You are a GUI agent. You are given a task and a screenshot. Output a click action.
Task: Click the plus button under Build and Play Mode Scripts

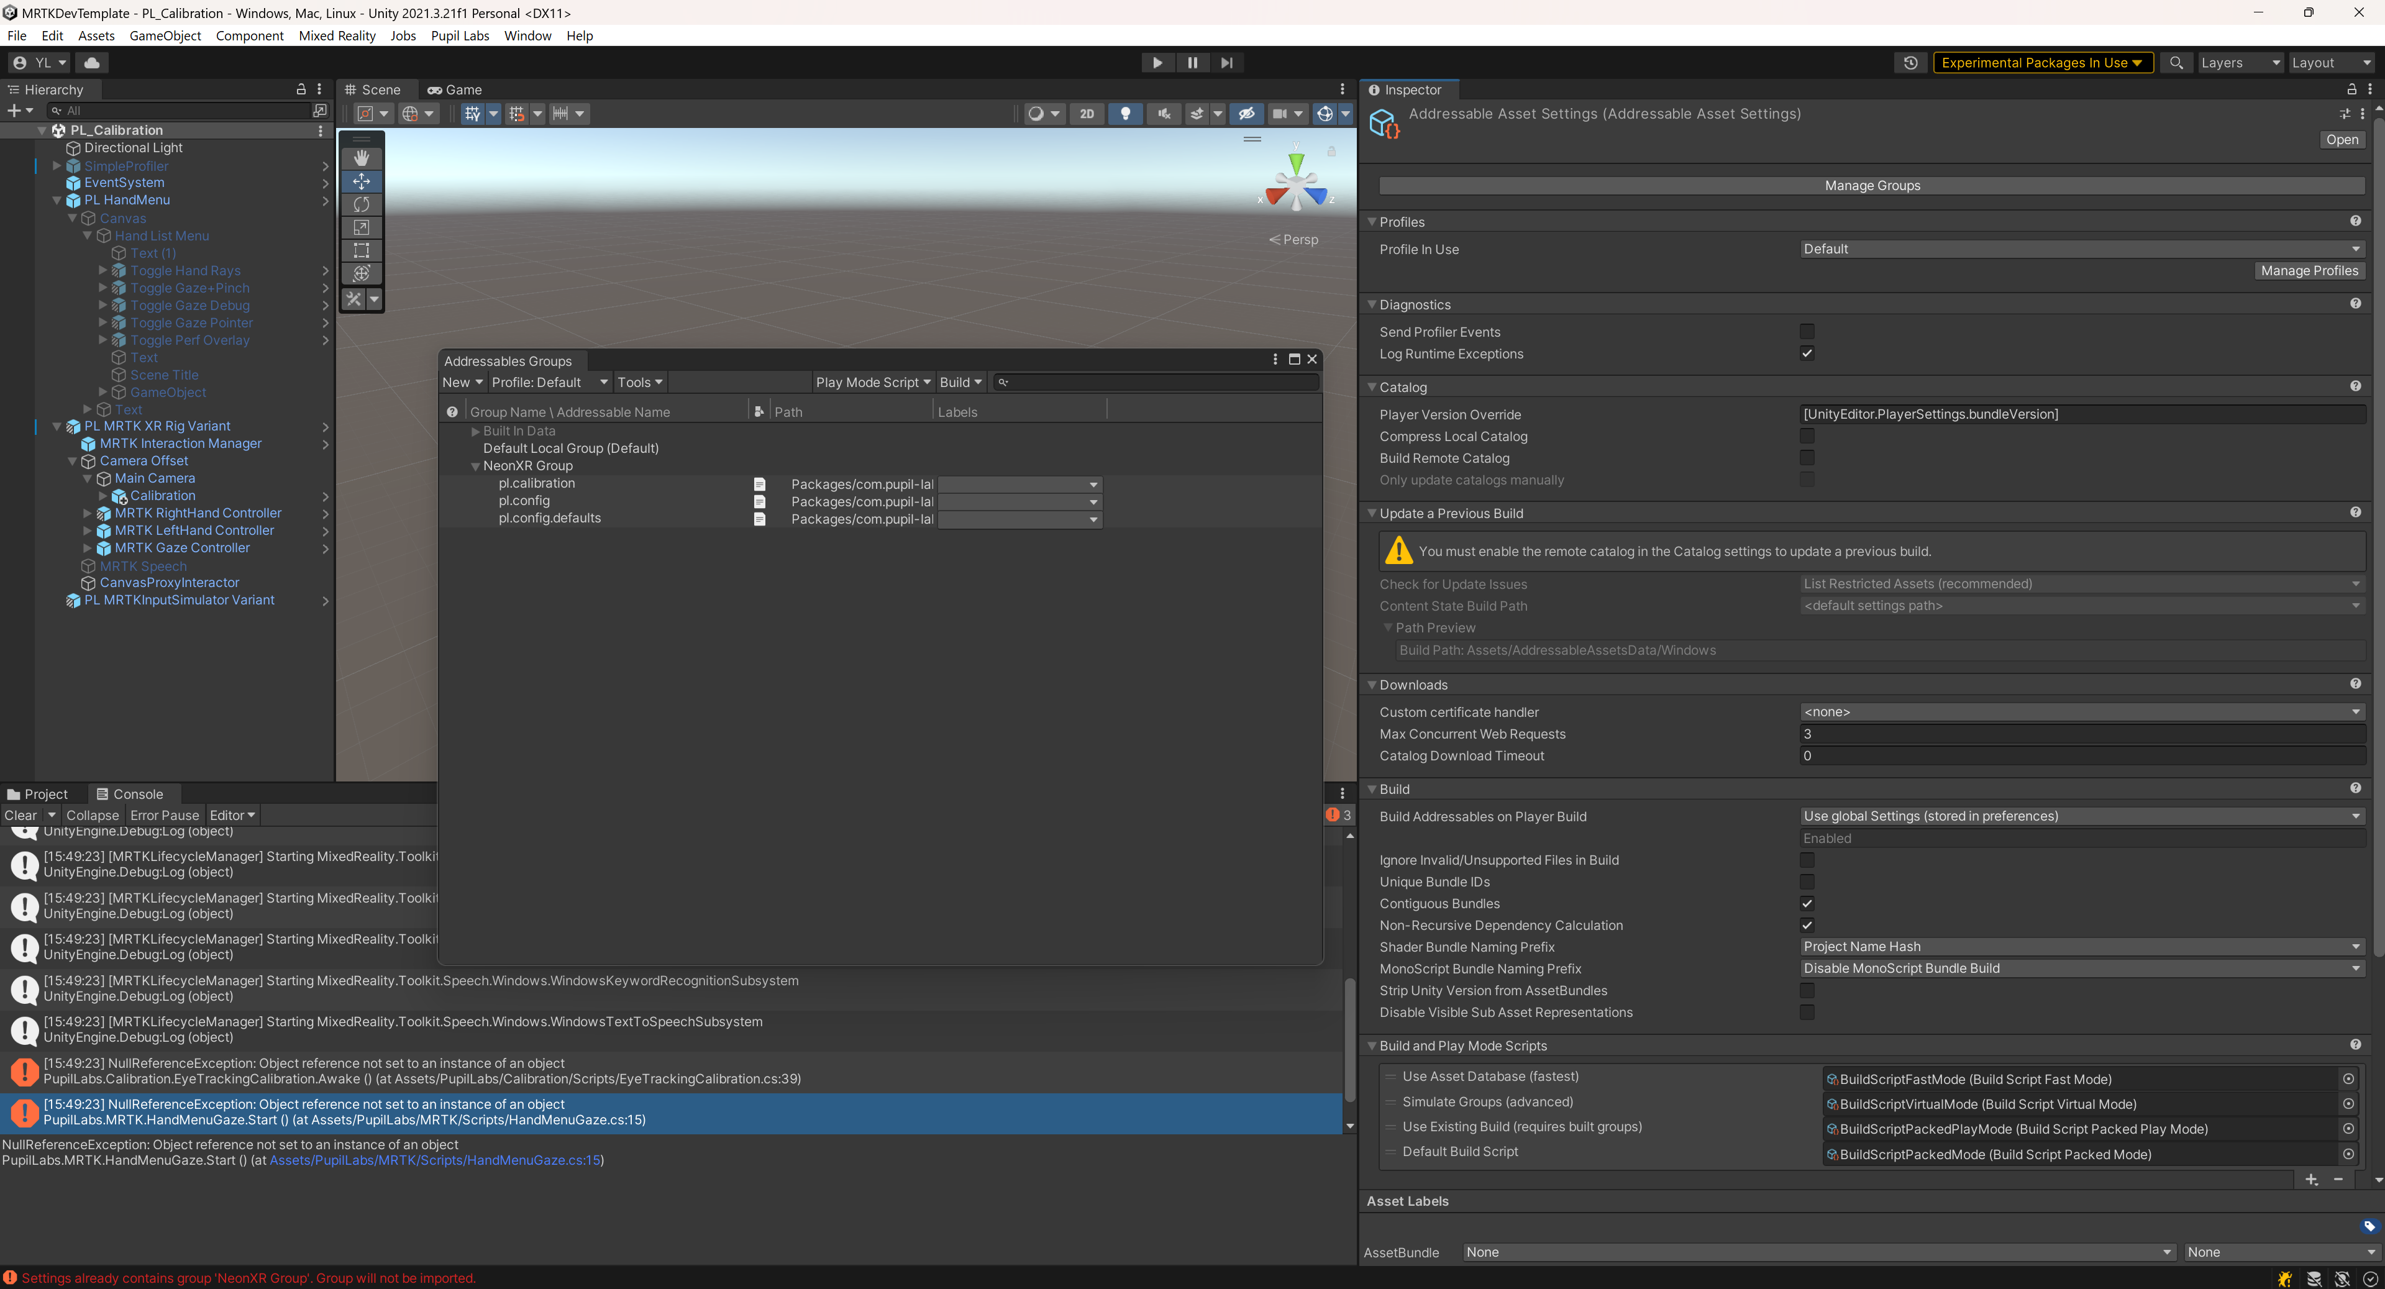[2311, 1179]
